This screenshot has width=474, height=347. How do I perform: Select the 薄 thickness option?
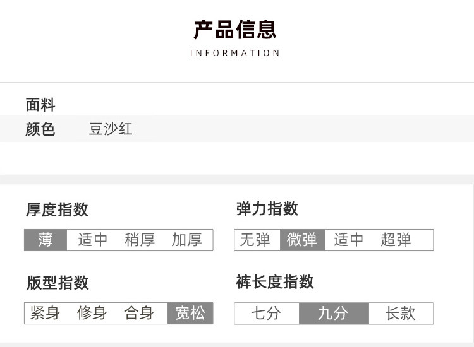[x=46, y=240]
